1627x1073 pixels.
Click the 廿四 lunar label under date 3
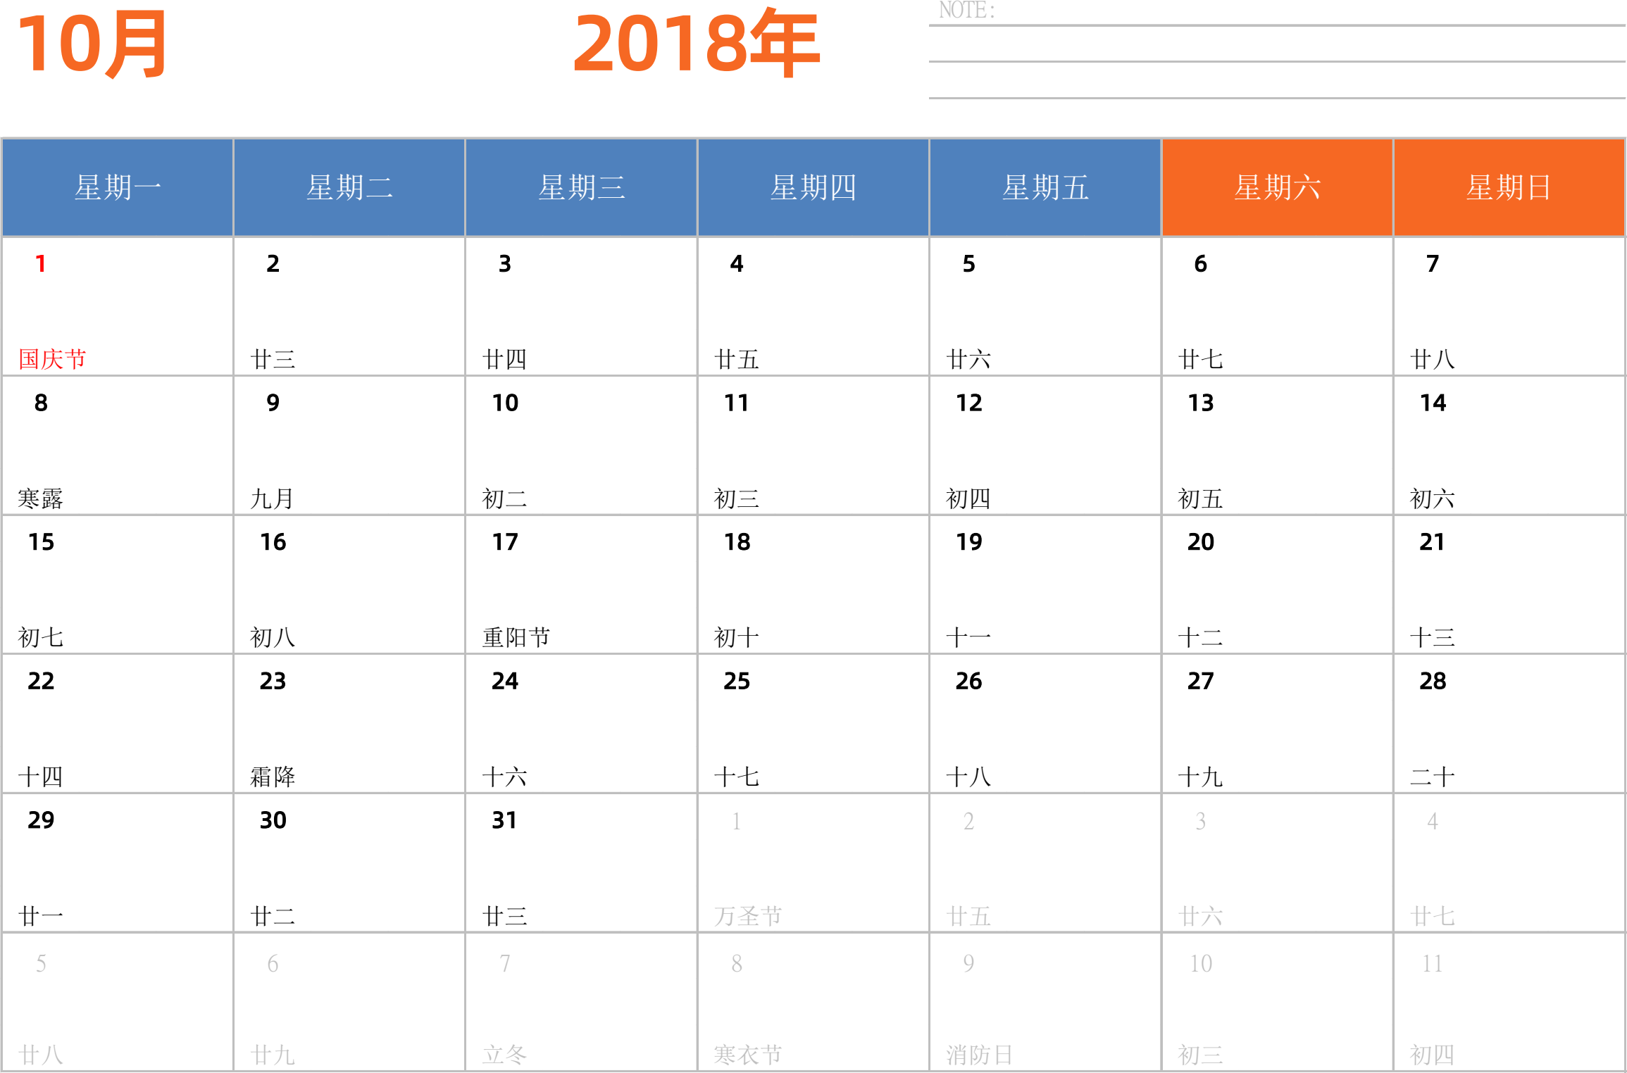coord(504,359)
